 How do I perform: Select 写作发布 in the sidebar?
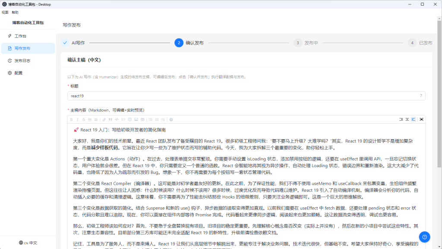coord(28,48)
